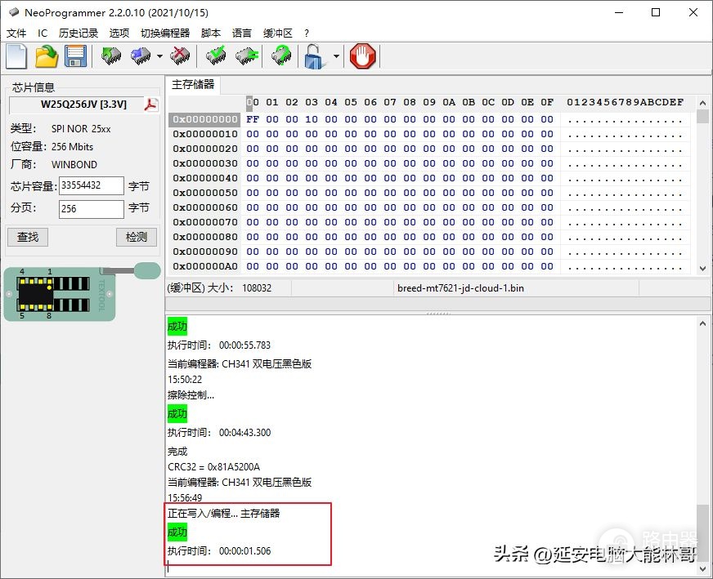Click the red Stop hand icon
Image resolution: width=713 pixels, height=579 pixels.
(363, 57)
